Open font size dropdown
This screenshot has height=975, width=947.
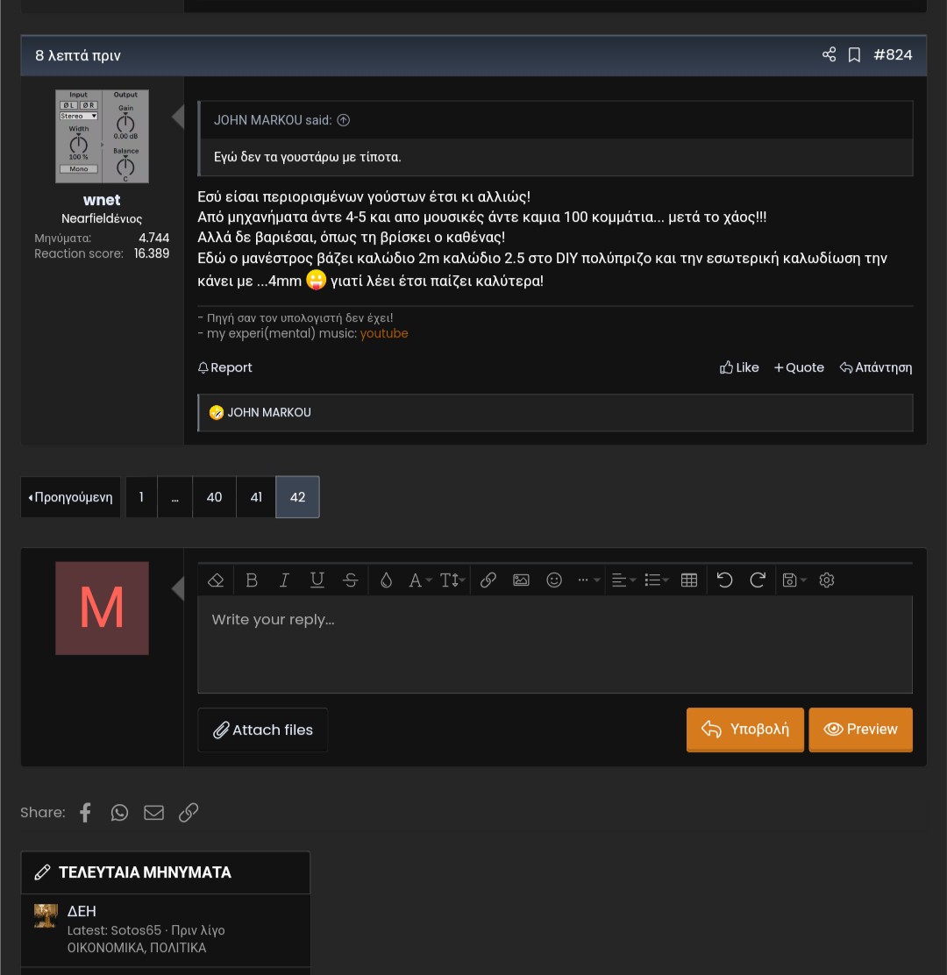[452, 580]
